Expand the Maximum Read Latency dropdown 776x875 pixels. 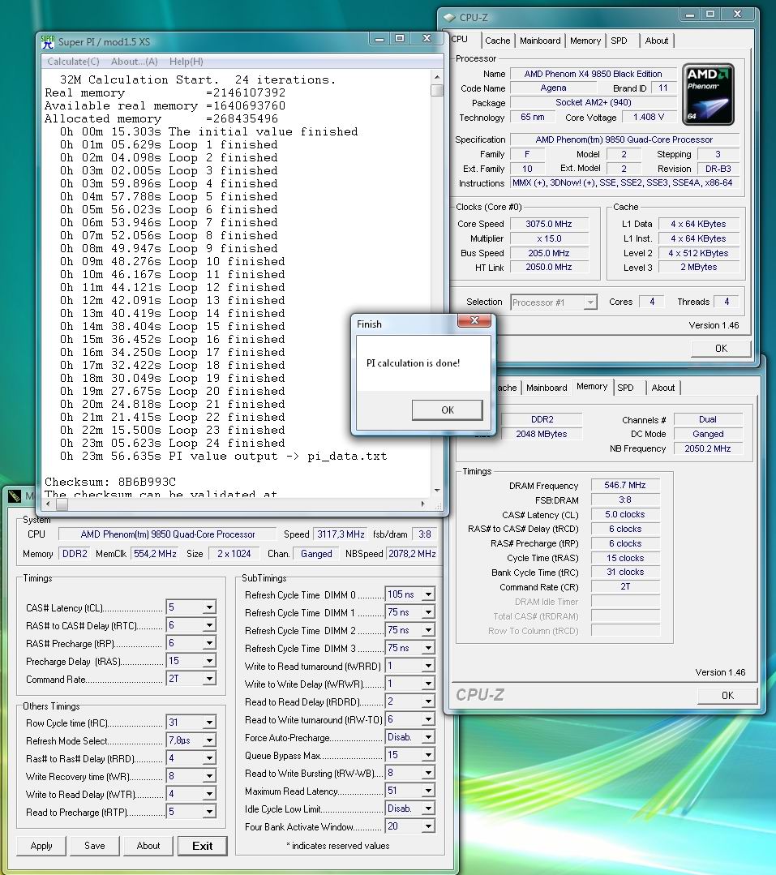[x=428, y=791]
